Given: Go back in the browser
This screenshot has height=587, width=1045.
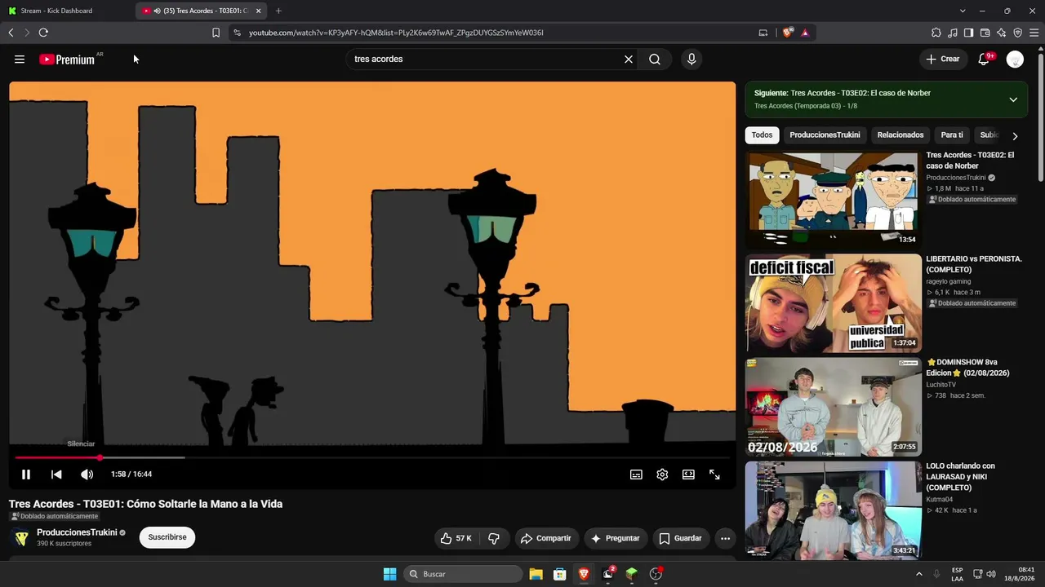Looking at the screenshot, I should 11,33.
